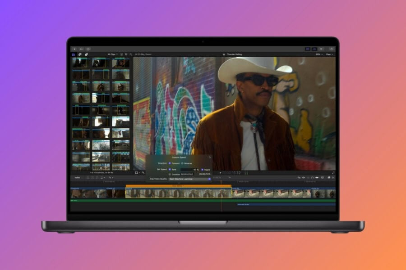Select the green audio track clip

point(203,200)
